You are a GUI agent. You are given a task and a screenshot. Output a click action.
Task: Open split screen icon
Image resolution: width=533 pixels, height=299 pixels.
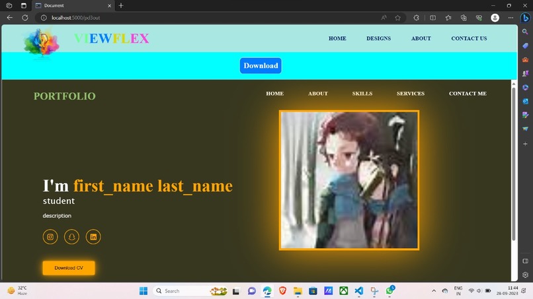click(x=432, y=18)
